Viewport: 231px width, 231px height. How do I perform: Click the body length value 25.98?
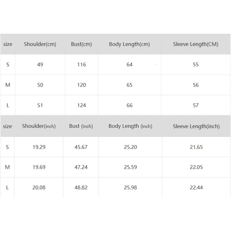[x=130, y=187]
